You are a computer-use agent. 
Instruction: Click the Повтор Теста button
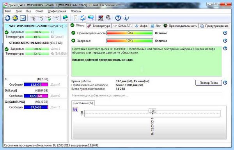click(x=209, y=83)
